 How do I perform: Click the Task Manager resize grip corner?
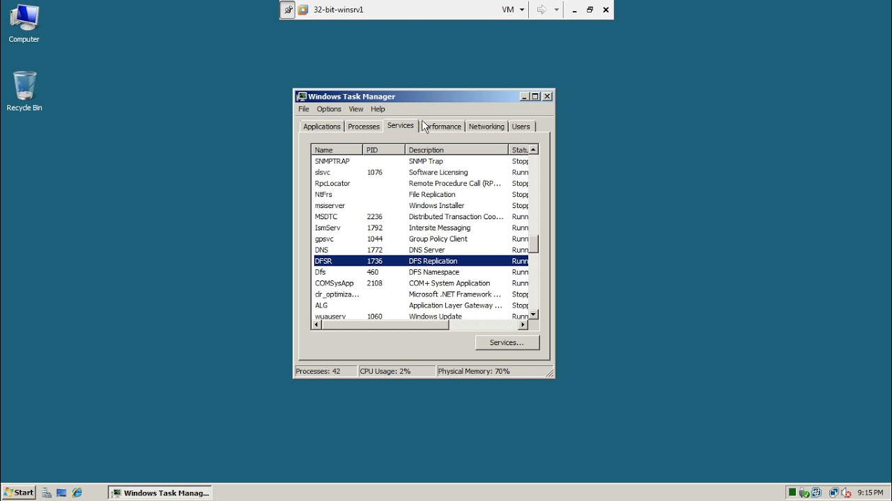point(549,373)
